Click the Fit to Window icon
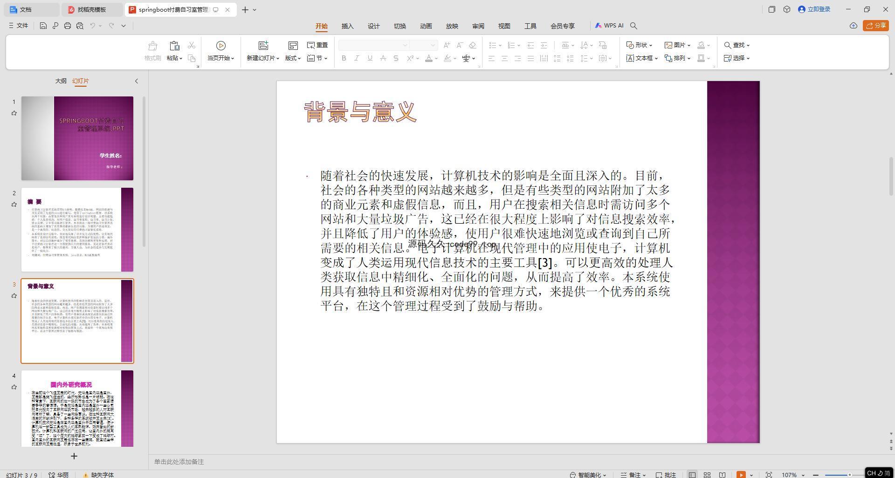The image size is (895, 478). 769,475
